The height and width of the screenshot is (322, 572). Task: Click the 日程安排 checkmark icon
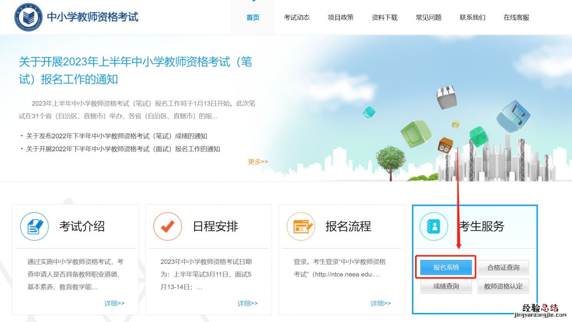(168, 226)
